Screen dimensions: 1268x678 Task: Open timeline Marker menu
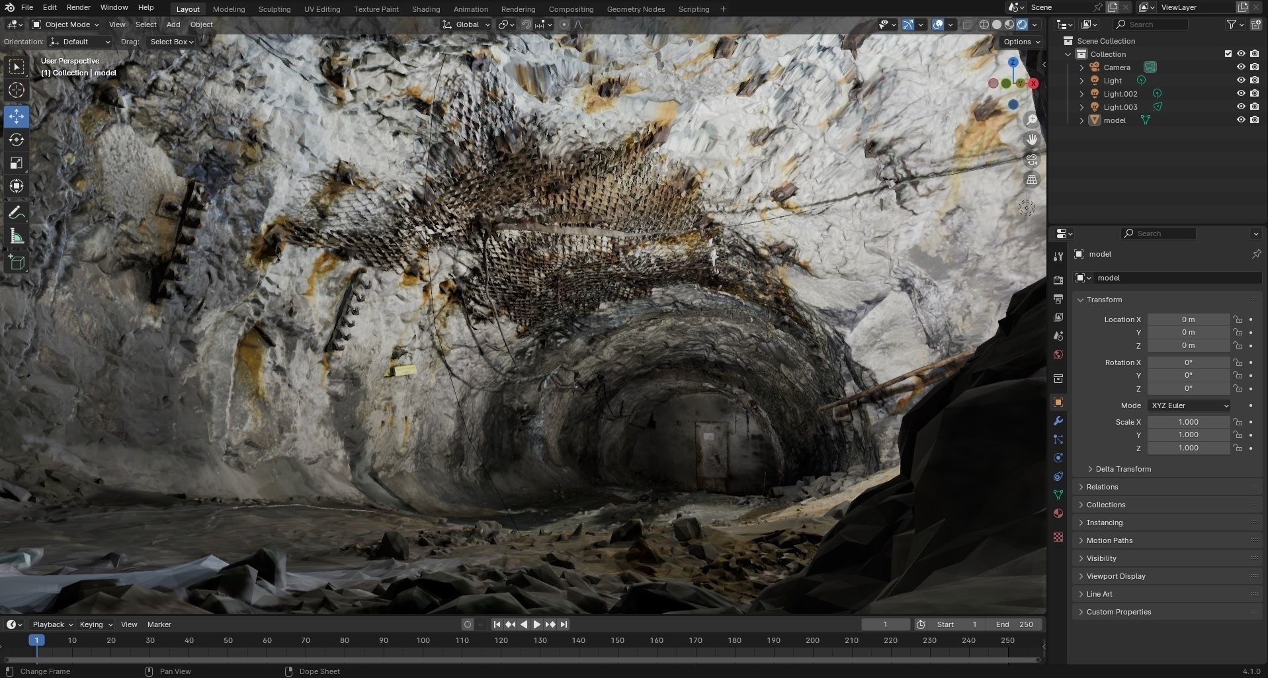pos(159,624)
